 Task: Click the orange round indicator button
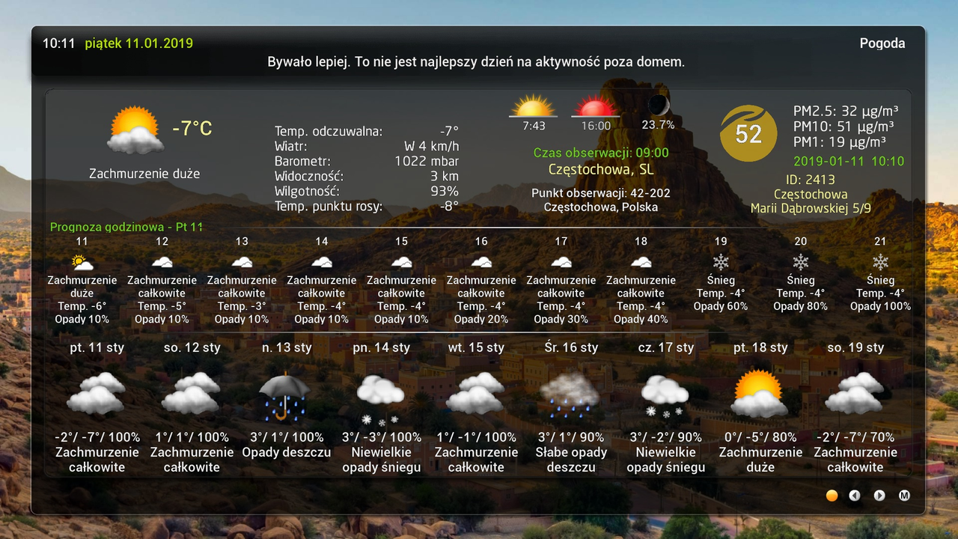tap(832, 496)
